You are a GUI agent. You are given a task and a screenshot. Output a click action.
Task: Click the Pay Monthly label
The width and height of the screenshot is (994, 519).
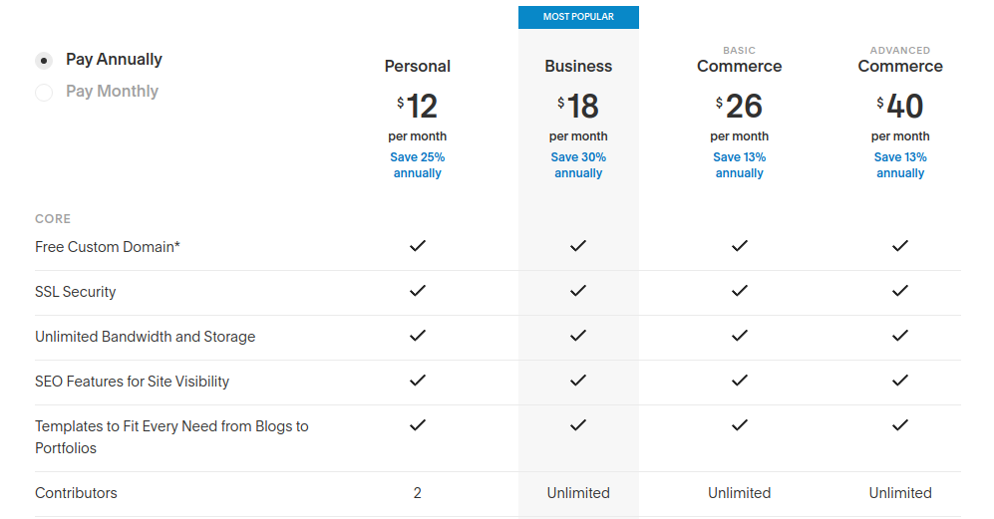click(112, 92)
